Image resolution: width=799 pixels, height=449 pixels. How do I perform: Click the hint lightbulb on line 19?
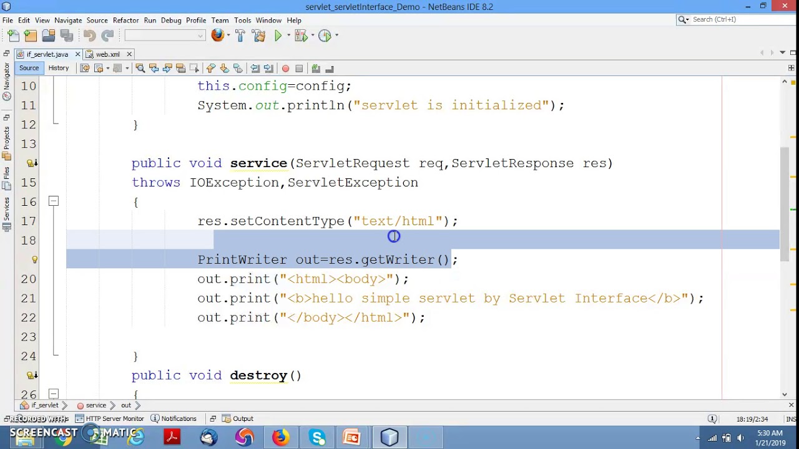coord(34,259)
